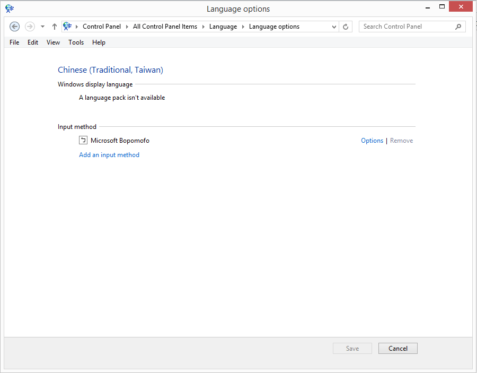Minimize the Language options window

[428, 7]
